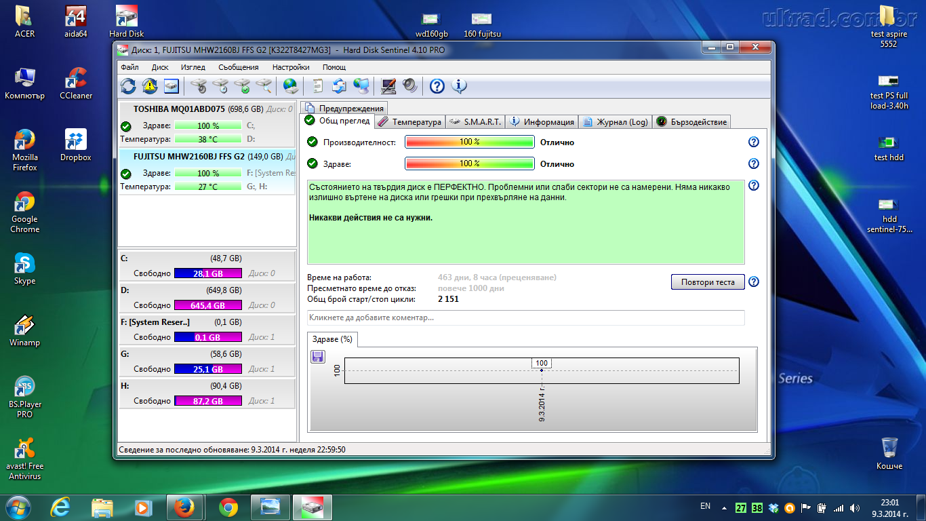Open the Файл menu
The image size is (926, 521).
(129, 67)
